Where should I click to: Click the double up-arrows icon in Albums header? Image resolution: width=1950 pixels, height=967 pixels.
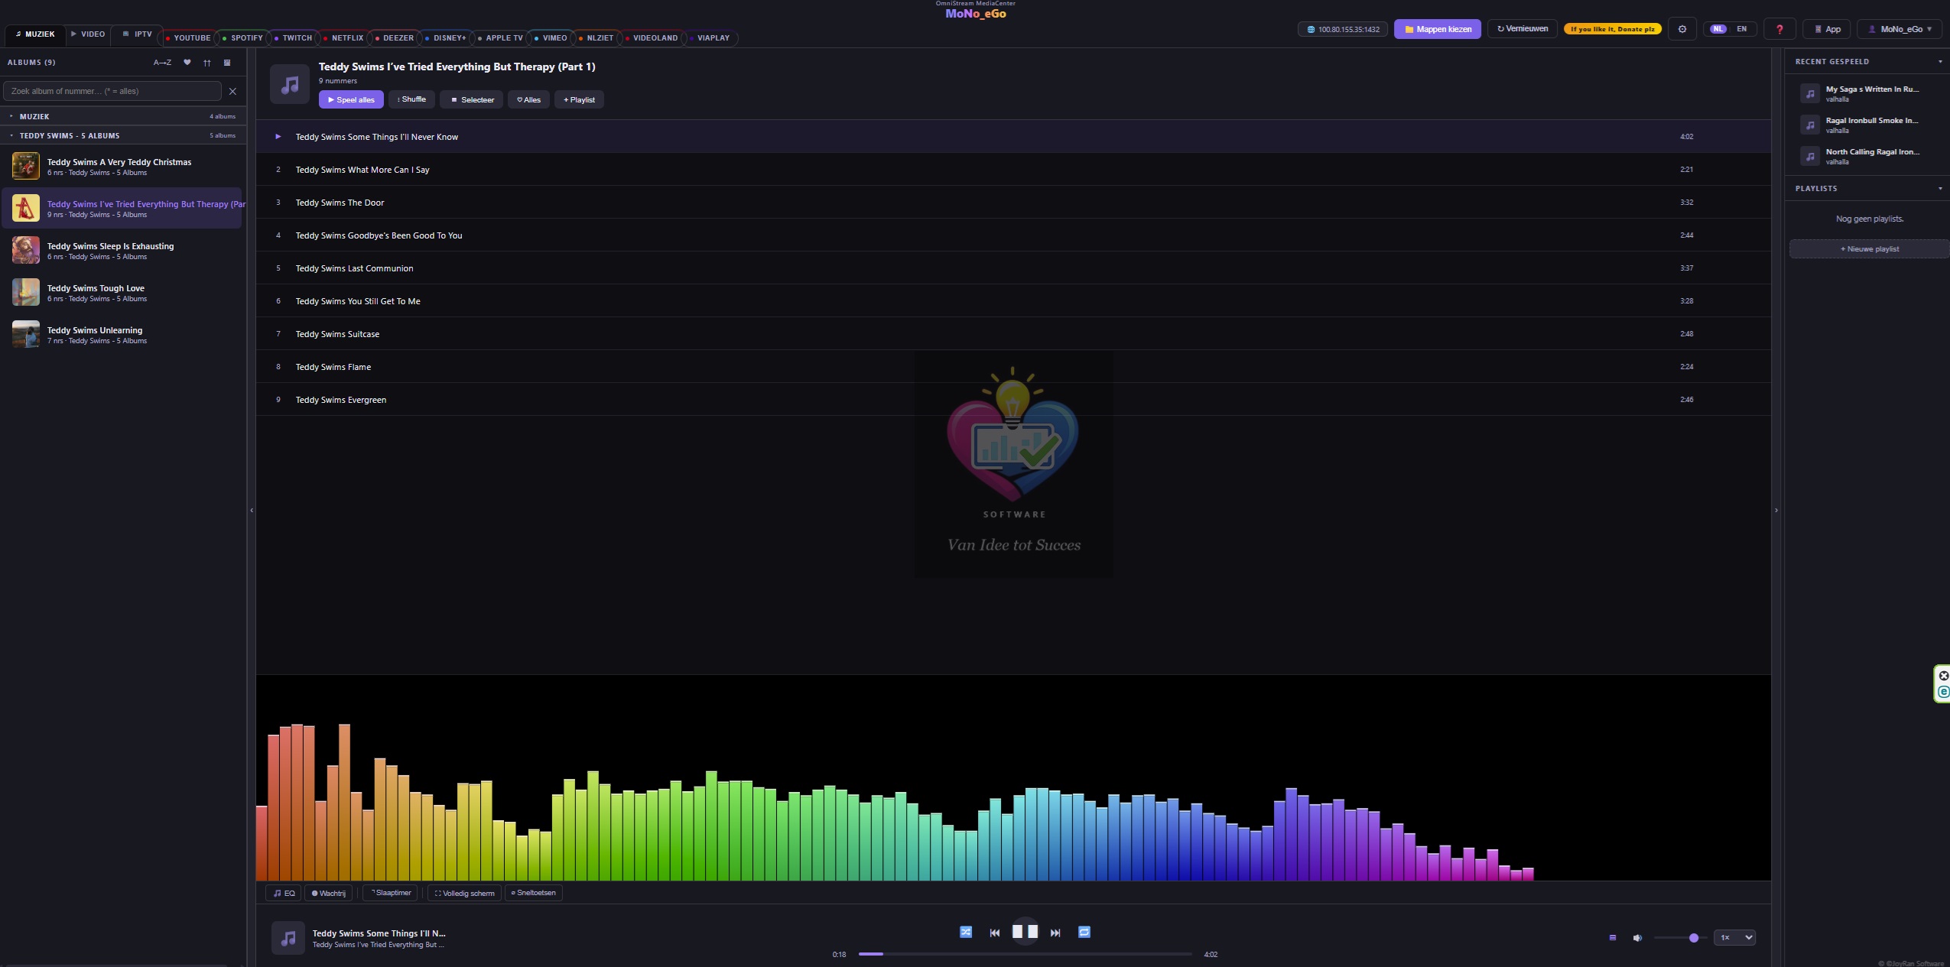coord(207,63)
